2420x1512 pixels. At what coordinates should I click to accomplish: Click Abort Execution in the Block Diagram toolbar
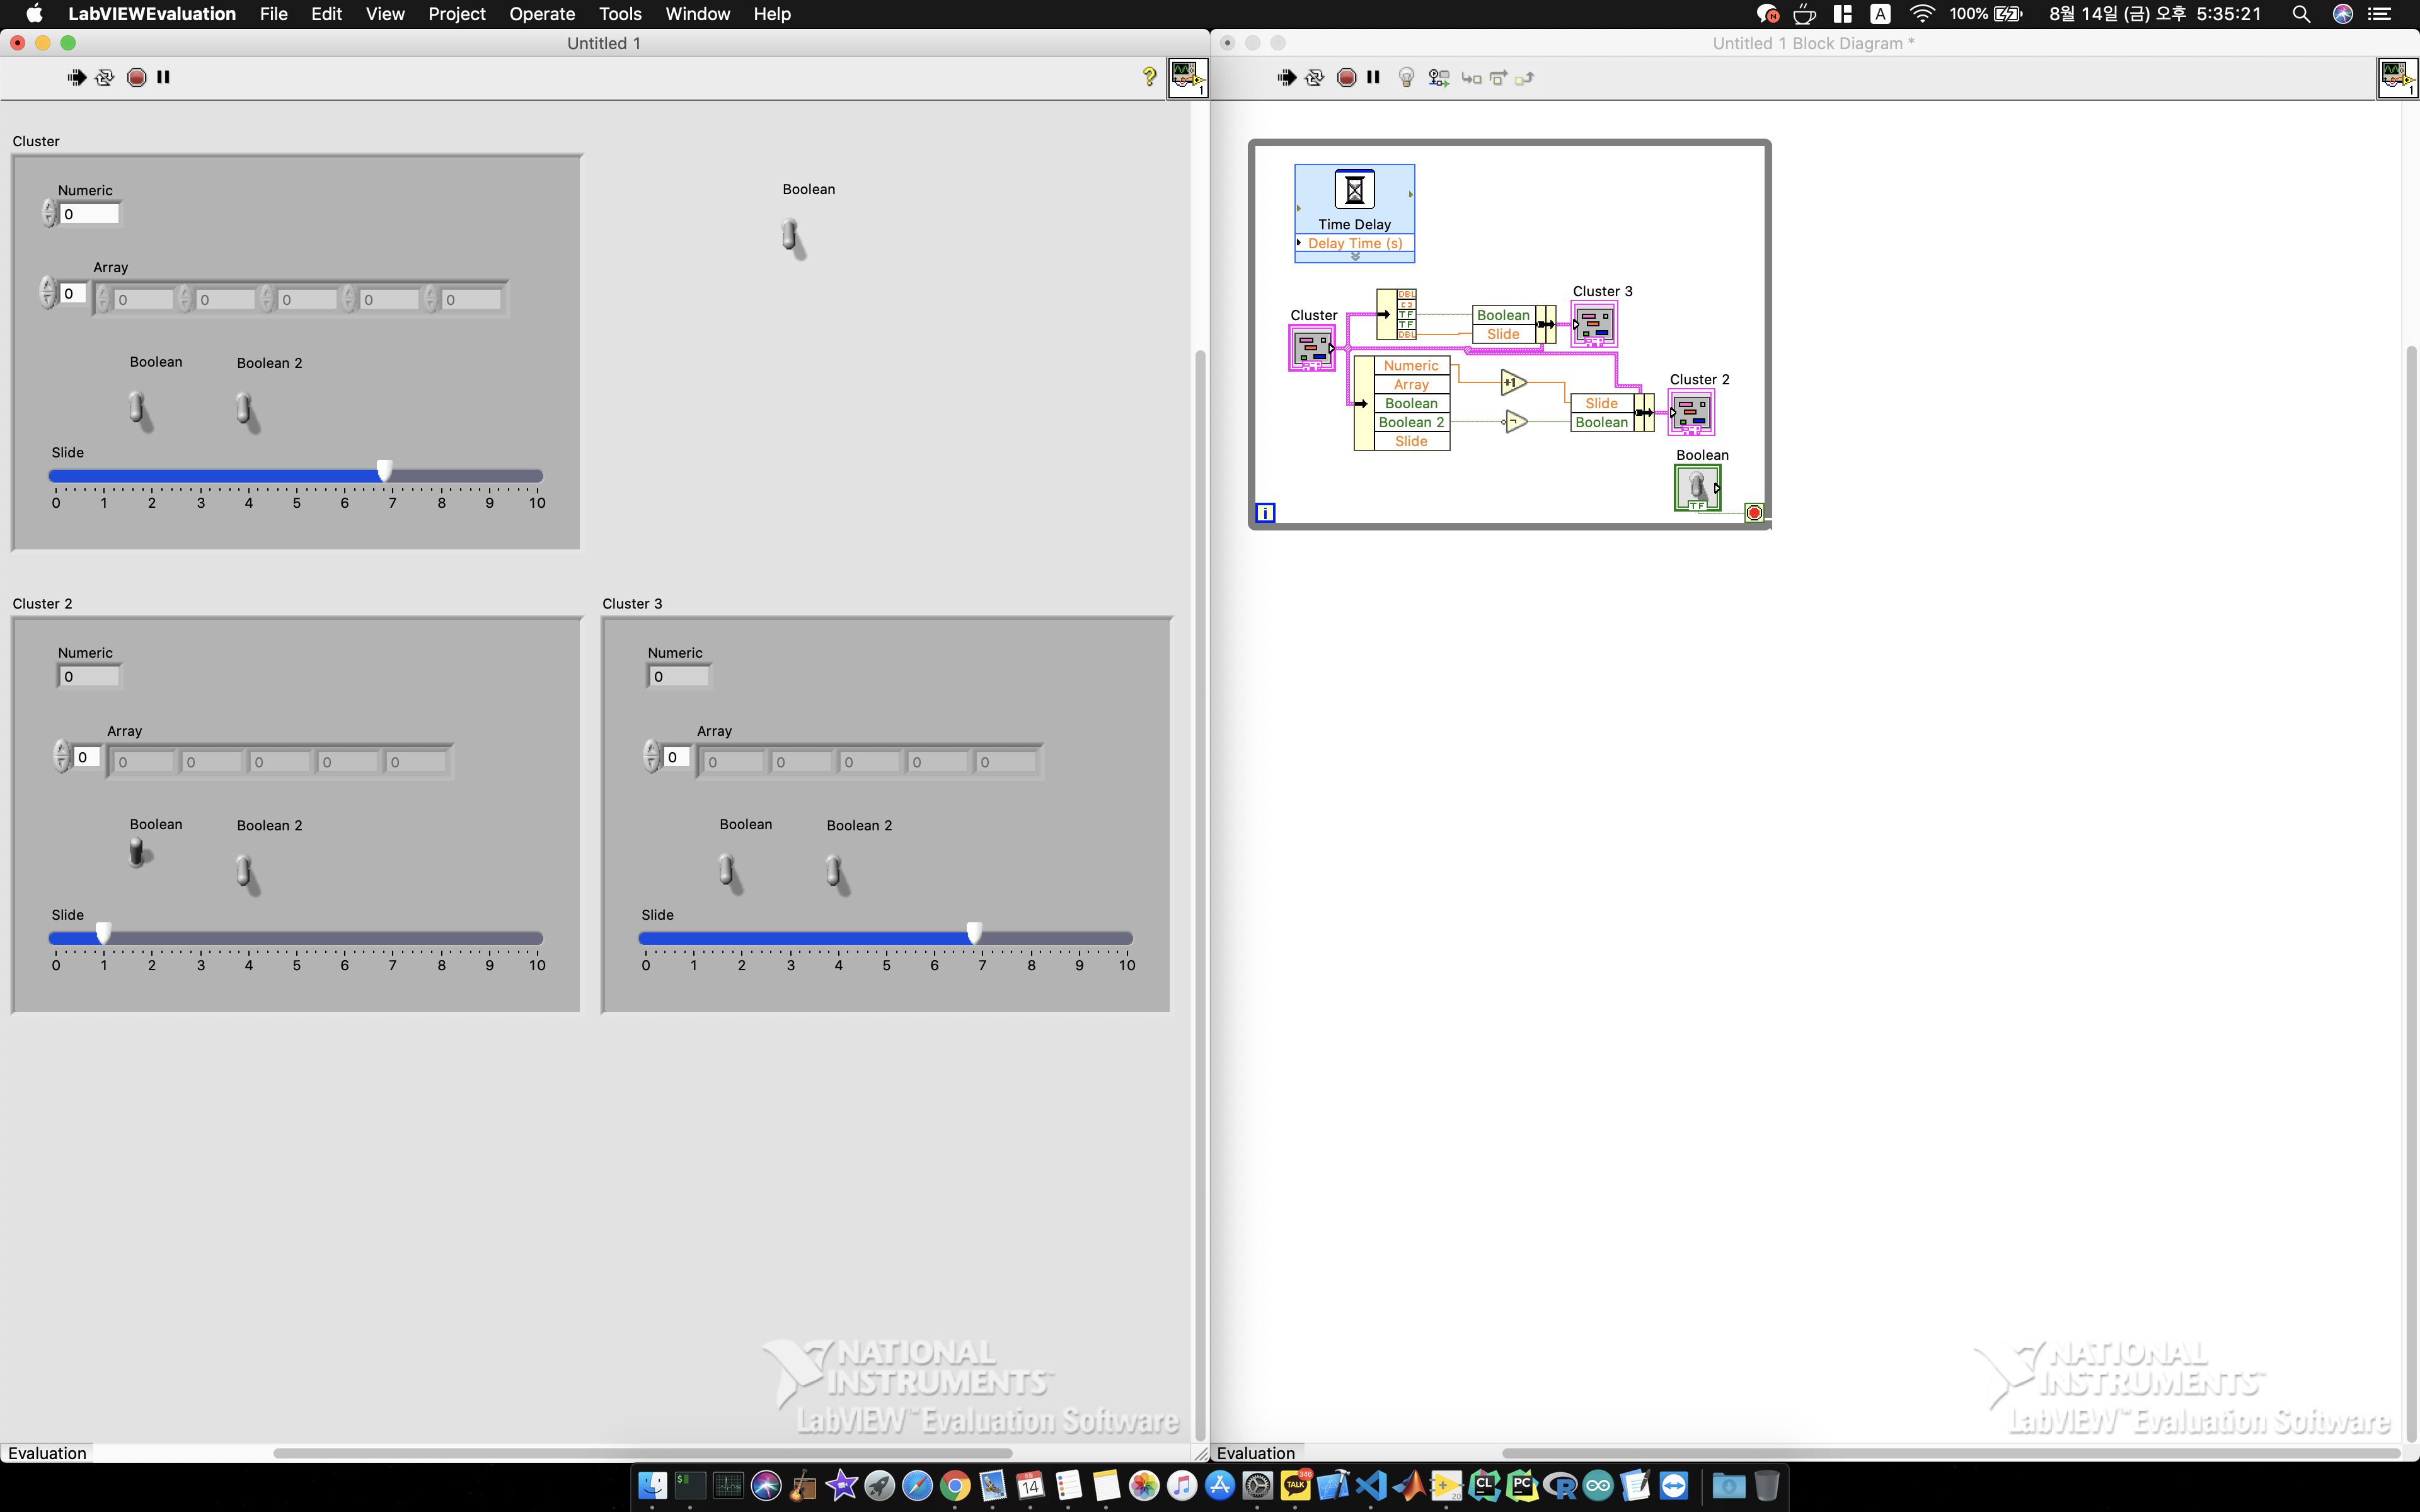[1347, 77]
